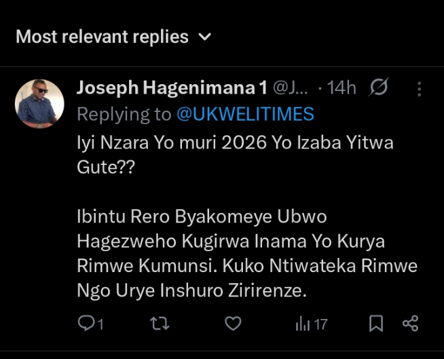The height and width of the screenshot is (359, 444).
Task: Open the Most relevant replies sort label
Action: click(x=102, y=37)
